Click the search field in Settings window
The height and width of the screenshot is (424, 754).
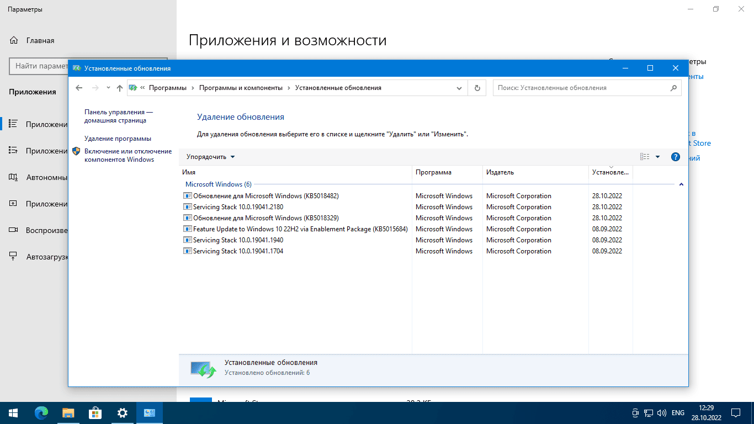click(39, 66)
